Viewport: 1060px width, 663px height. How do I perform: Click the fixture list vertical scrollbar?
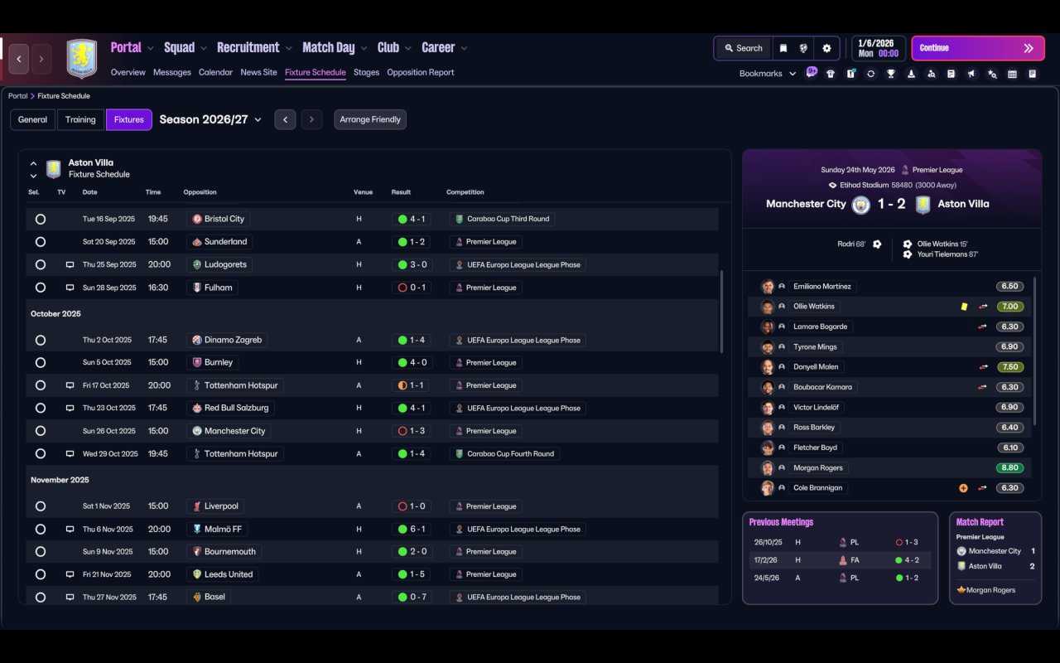(722, 311)
